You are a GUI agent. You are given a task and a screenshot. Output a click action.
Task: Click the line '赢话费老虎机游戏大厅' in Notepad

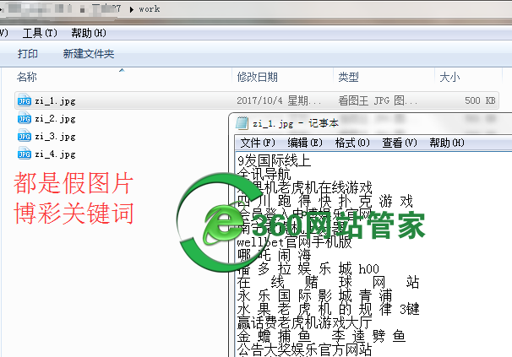[304, 322]
